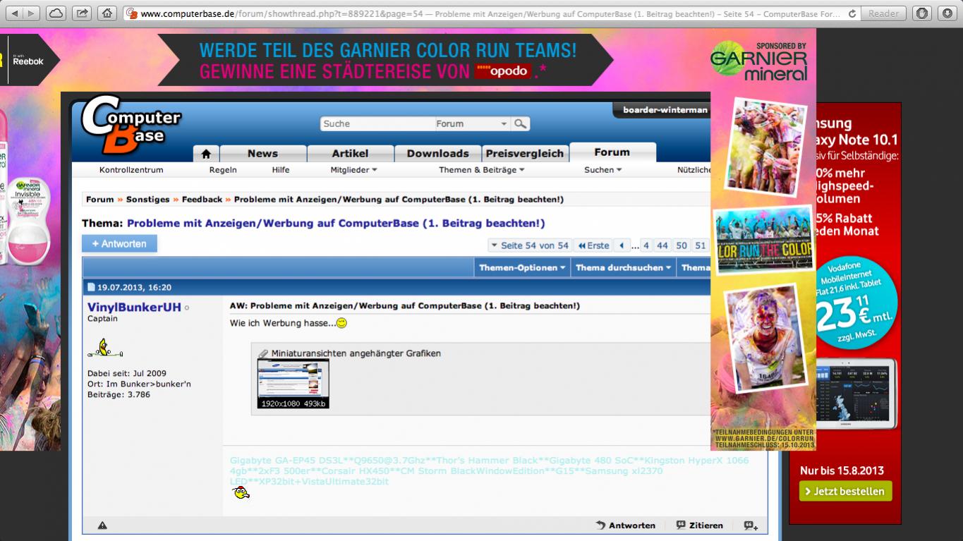
Task: Click the Safari extension icon beside Reader
Action: pos(921,13)
